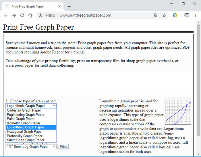Click the Print button

click(x=63, y=147)
